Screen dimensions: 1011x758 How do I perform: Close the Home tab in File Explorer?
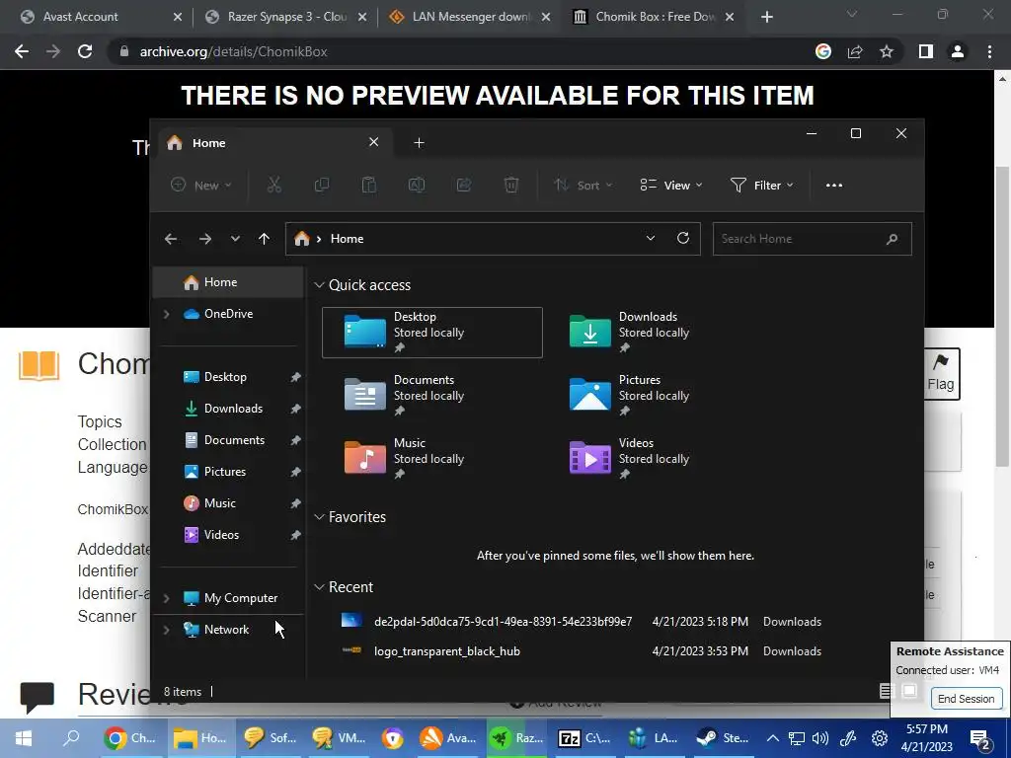point(373,142)
